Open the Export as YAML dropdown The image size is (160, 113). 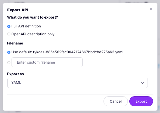tap(77, 83)
